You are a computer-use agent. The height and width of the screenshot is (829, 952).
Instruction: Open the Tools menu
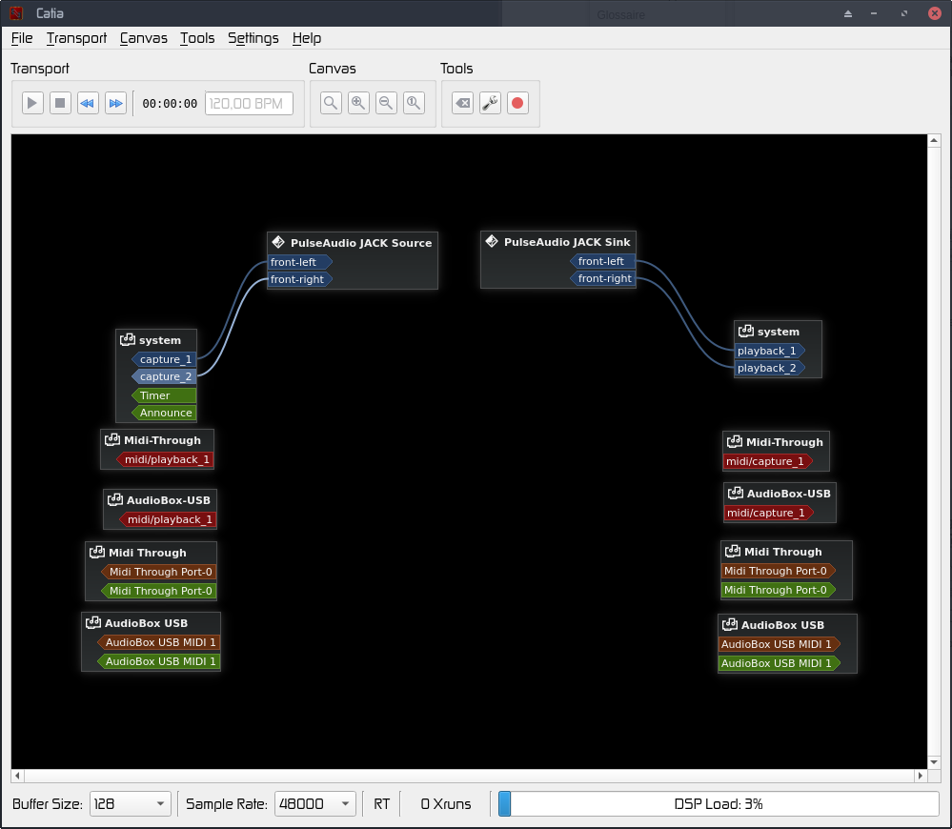(x=197, y=38)
